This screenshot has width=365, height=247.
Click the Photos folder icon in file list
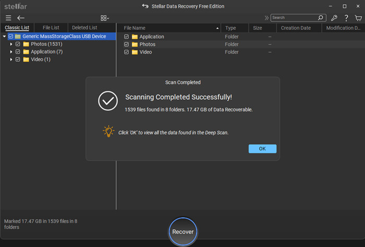[x=135, y=44]
